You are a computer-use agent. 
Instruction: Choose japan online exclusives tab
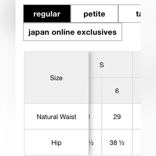(x=73, y=32)
